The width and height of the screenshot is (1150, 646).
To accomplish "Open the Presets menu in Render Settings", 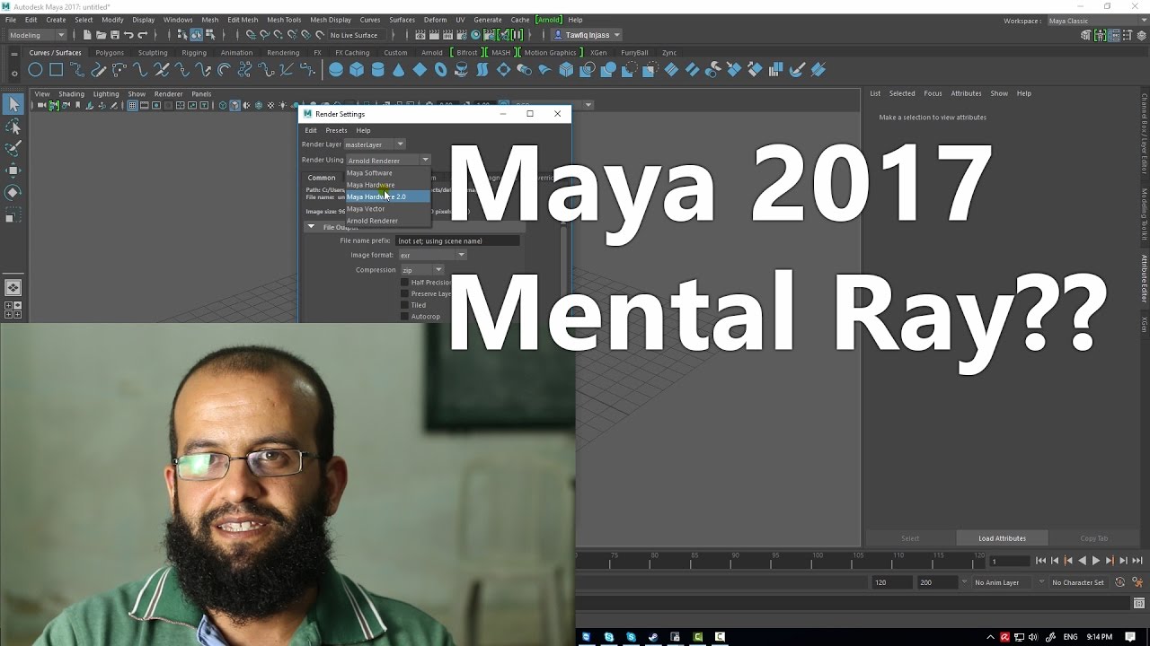I will point(336,130).
